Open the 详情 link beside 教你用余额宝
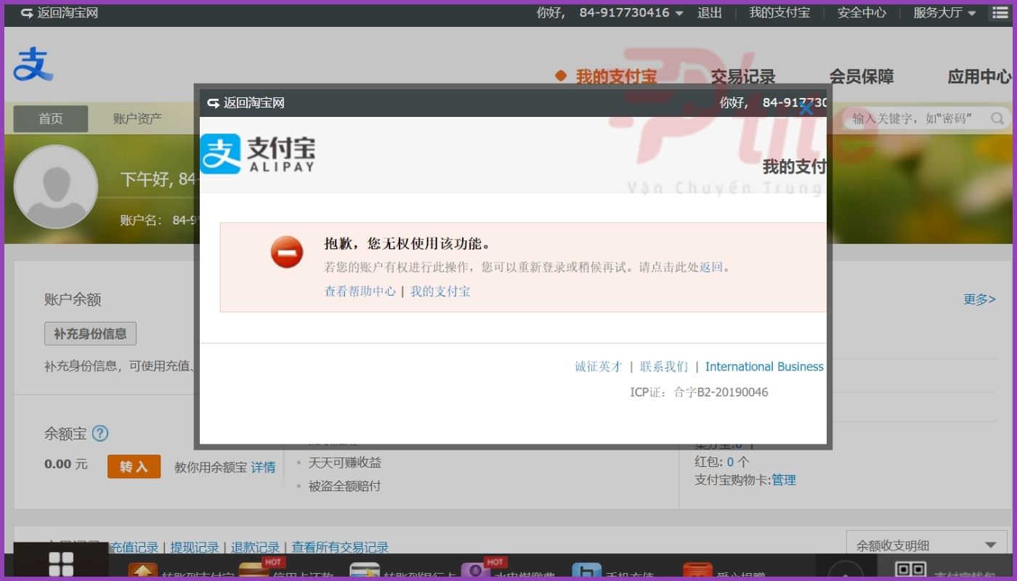 click(263, 468)
